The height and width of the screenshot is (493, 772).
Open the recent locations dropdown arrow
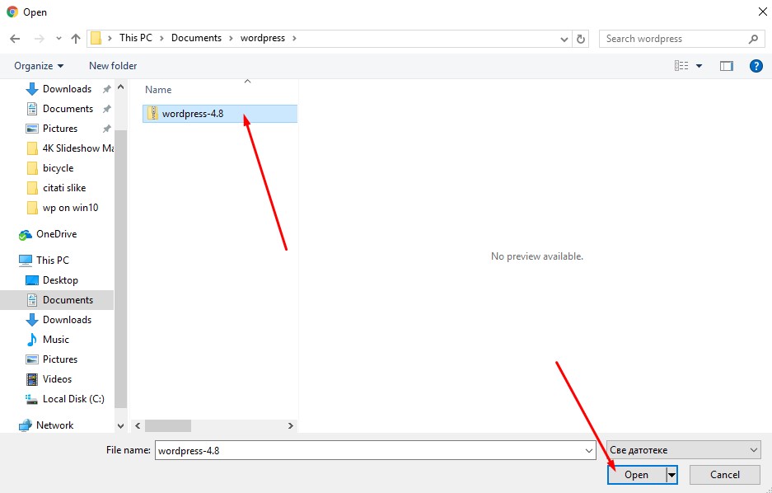[x=58, y=39]
